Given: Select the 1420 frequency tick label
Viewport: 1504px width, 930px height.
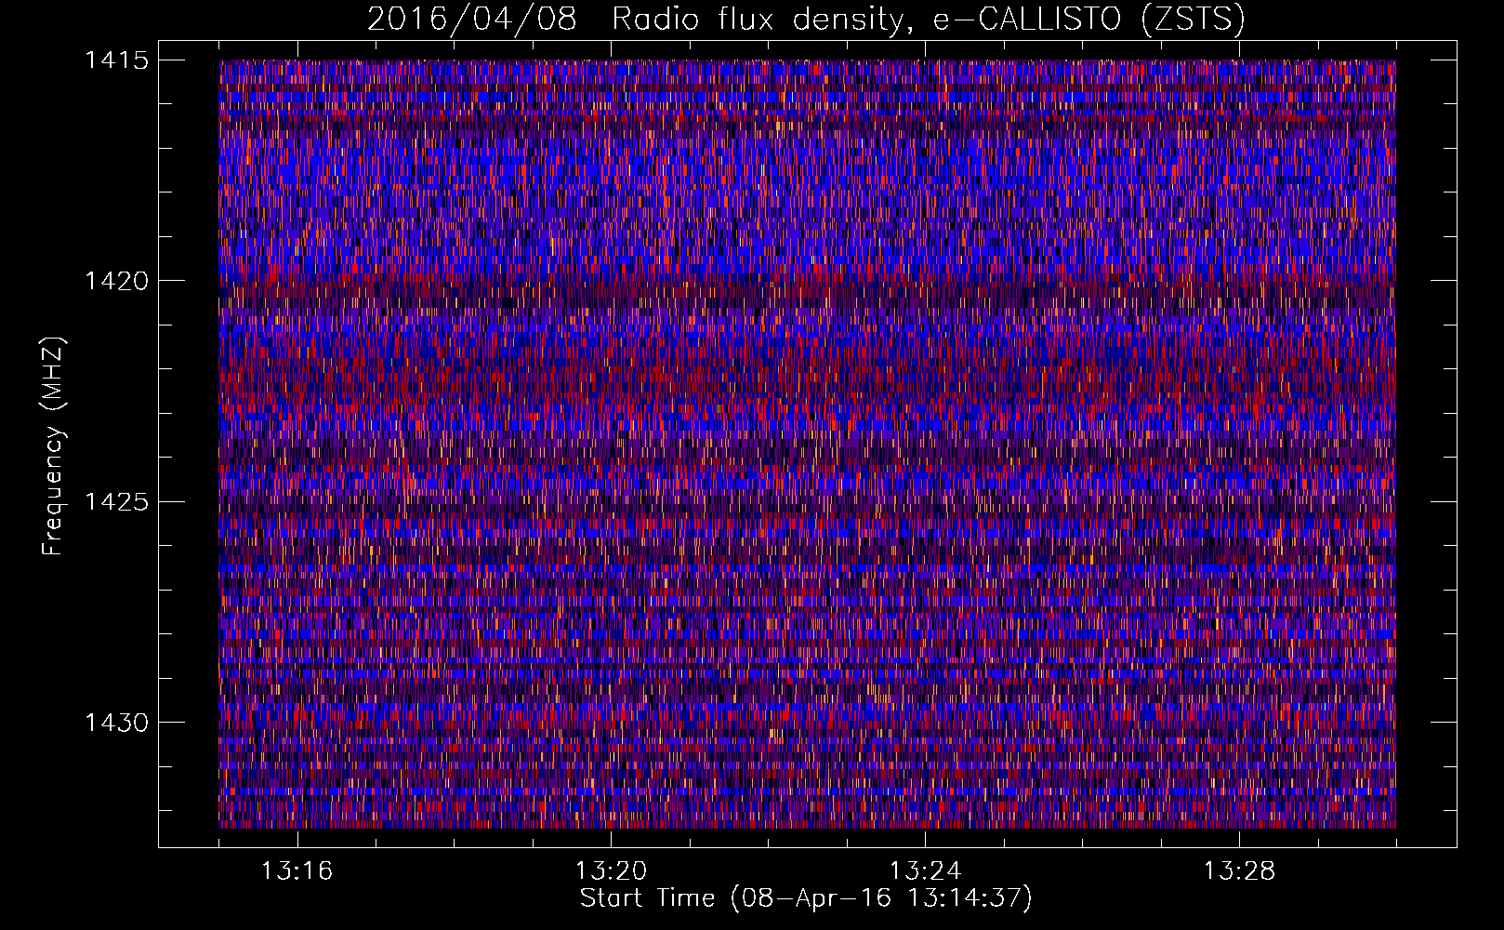Looking at the screenshot, I should [x=116, y=281].
